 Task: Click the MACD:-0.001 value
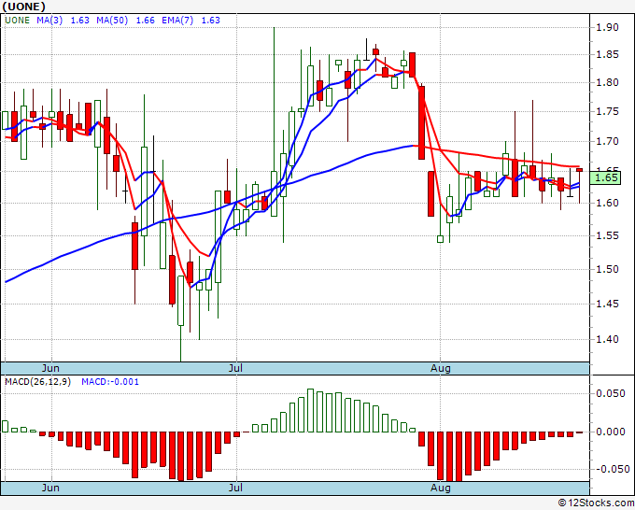110,382
